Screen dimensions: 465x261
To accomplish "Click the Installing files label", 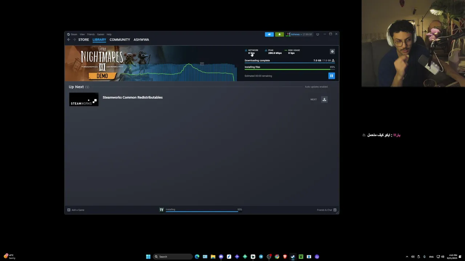I will pos(252,67).
